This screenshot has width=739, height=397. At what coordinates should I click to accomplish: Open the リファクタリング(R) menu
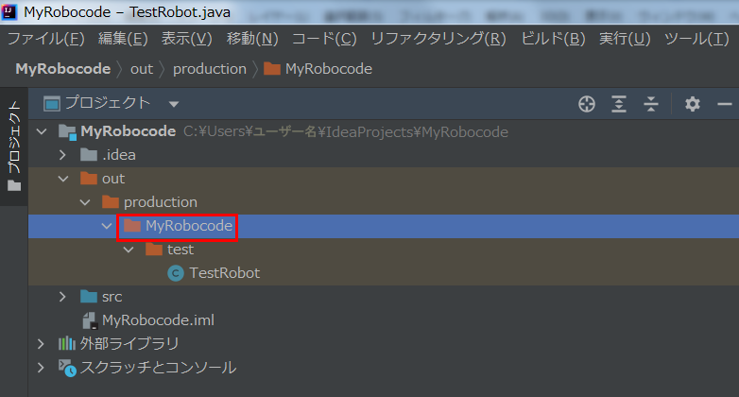pos(438,39)
